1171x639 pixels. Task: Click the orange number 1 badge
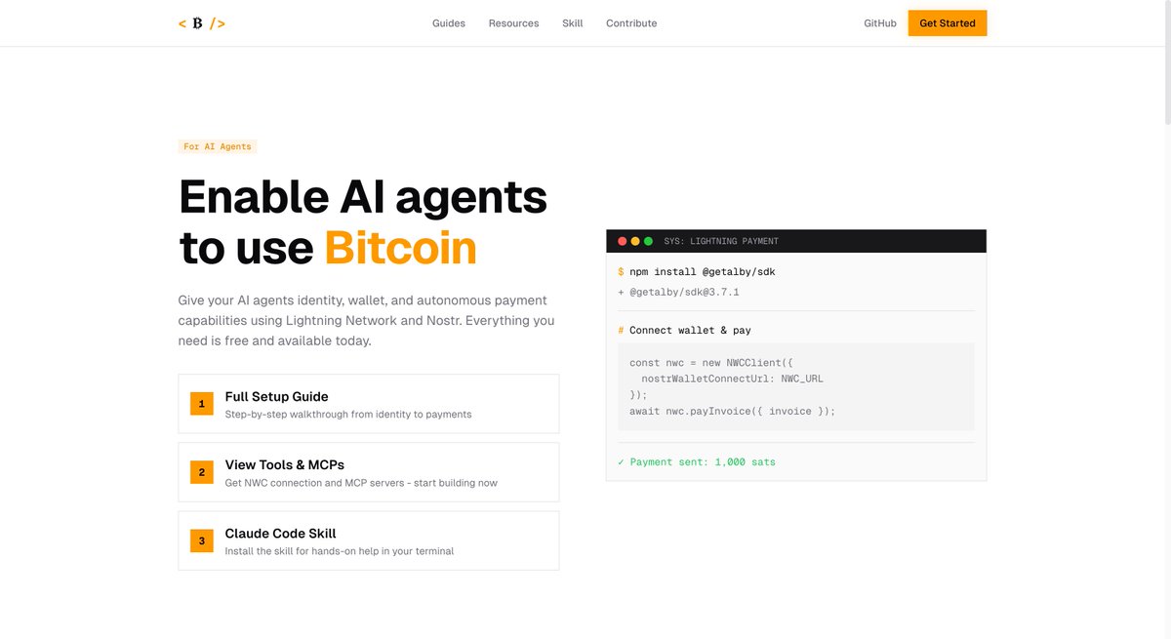tap(202, 404)
